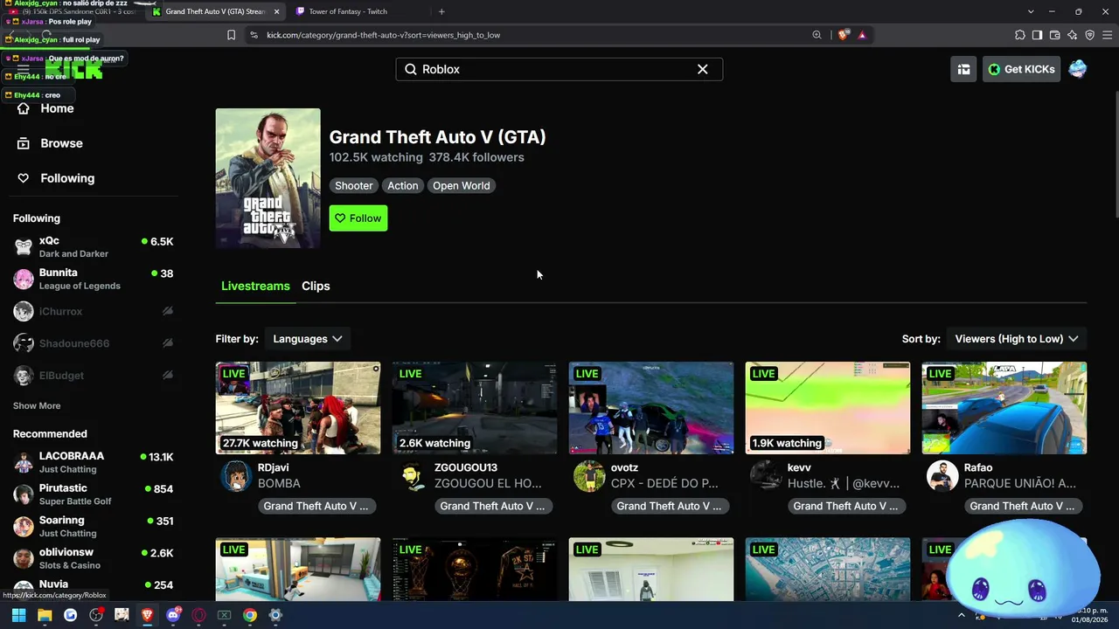Open the browser zoom control in address bar
Screen dimensions: 1119x629
coord(817,35)
